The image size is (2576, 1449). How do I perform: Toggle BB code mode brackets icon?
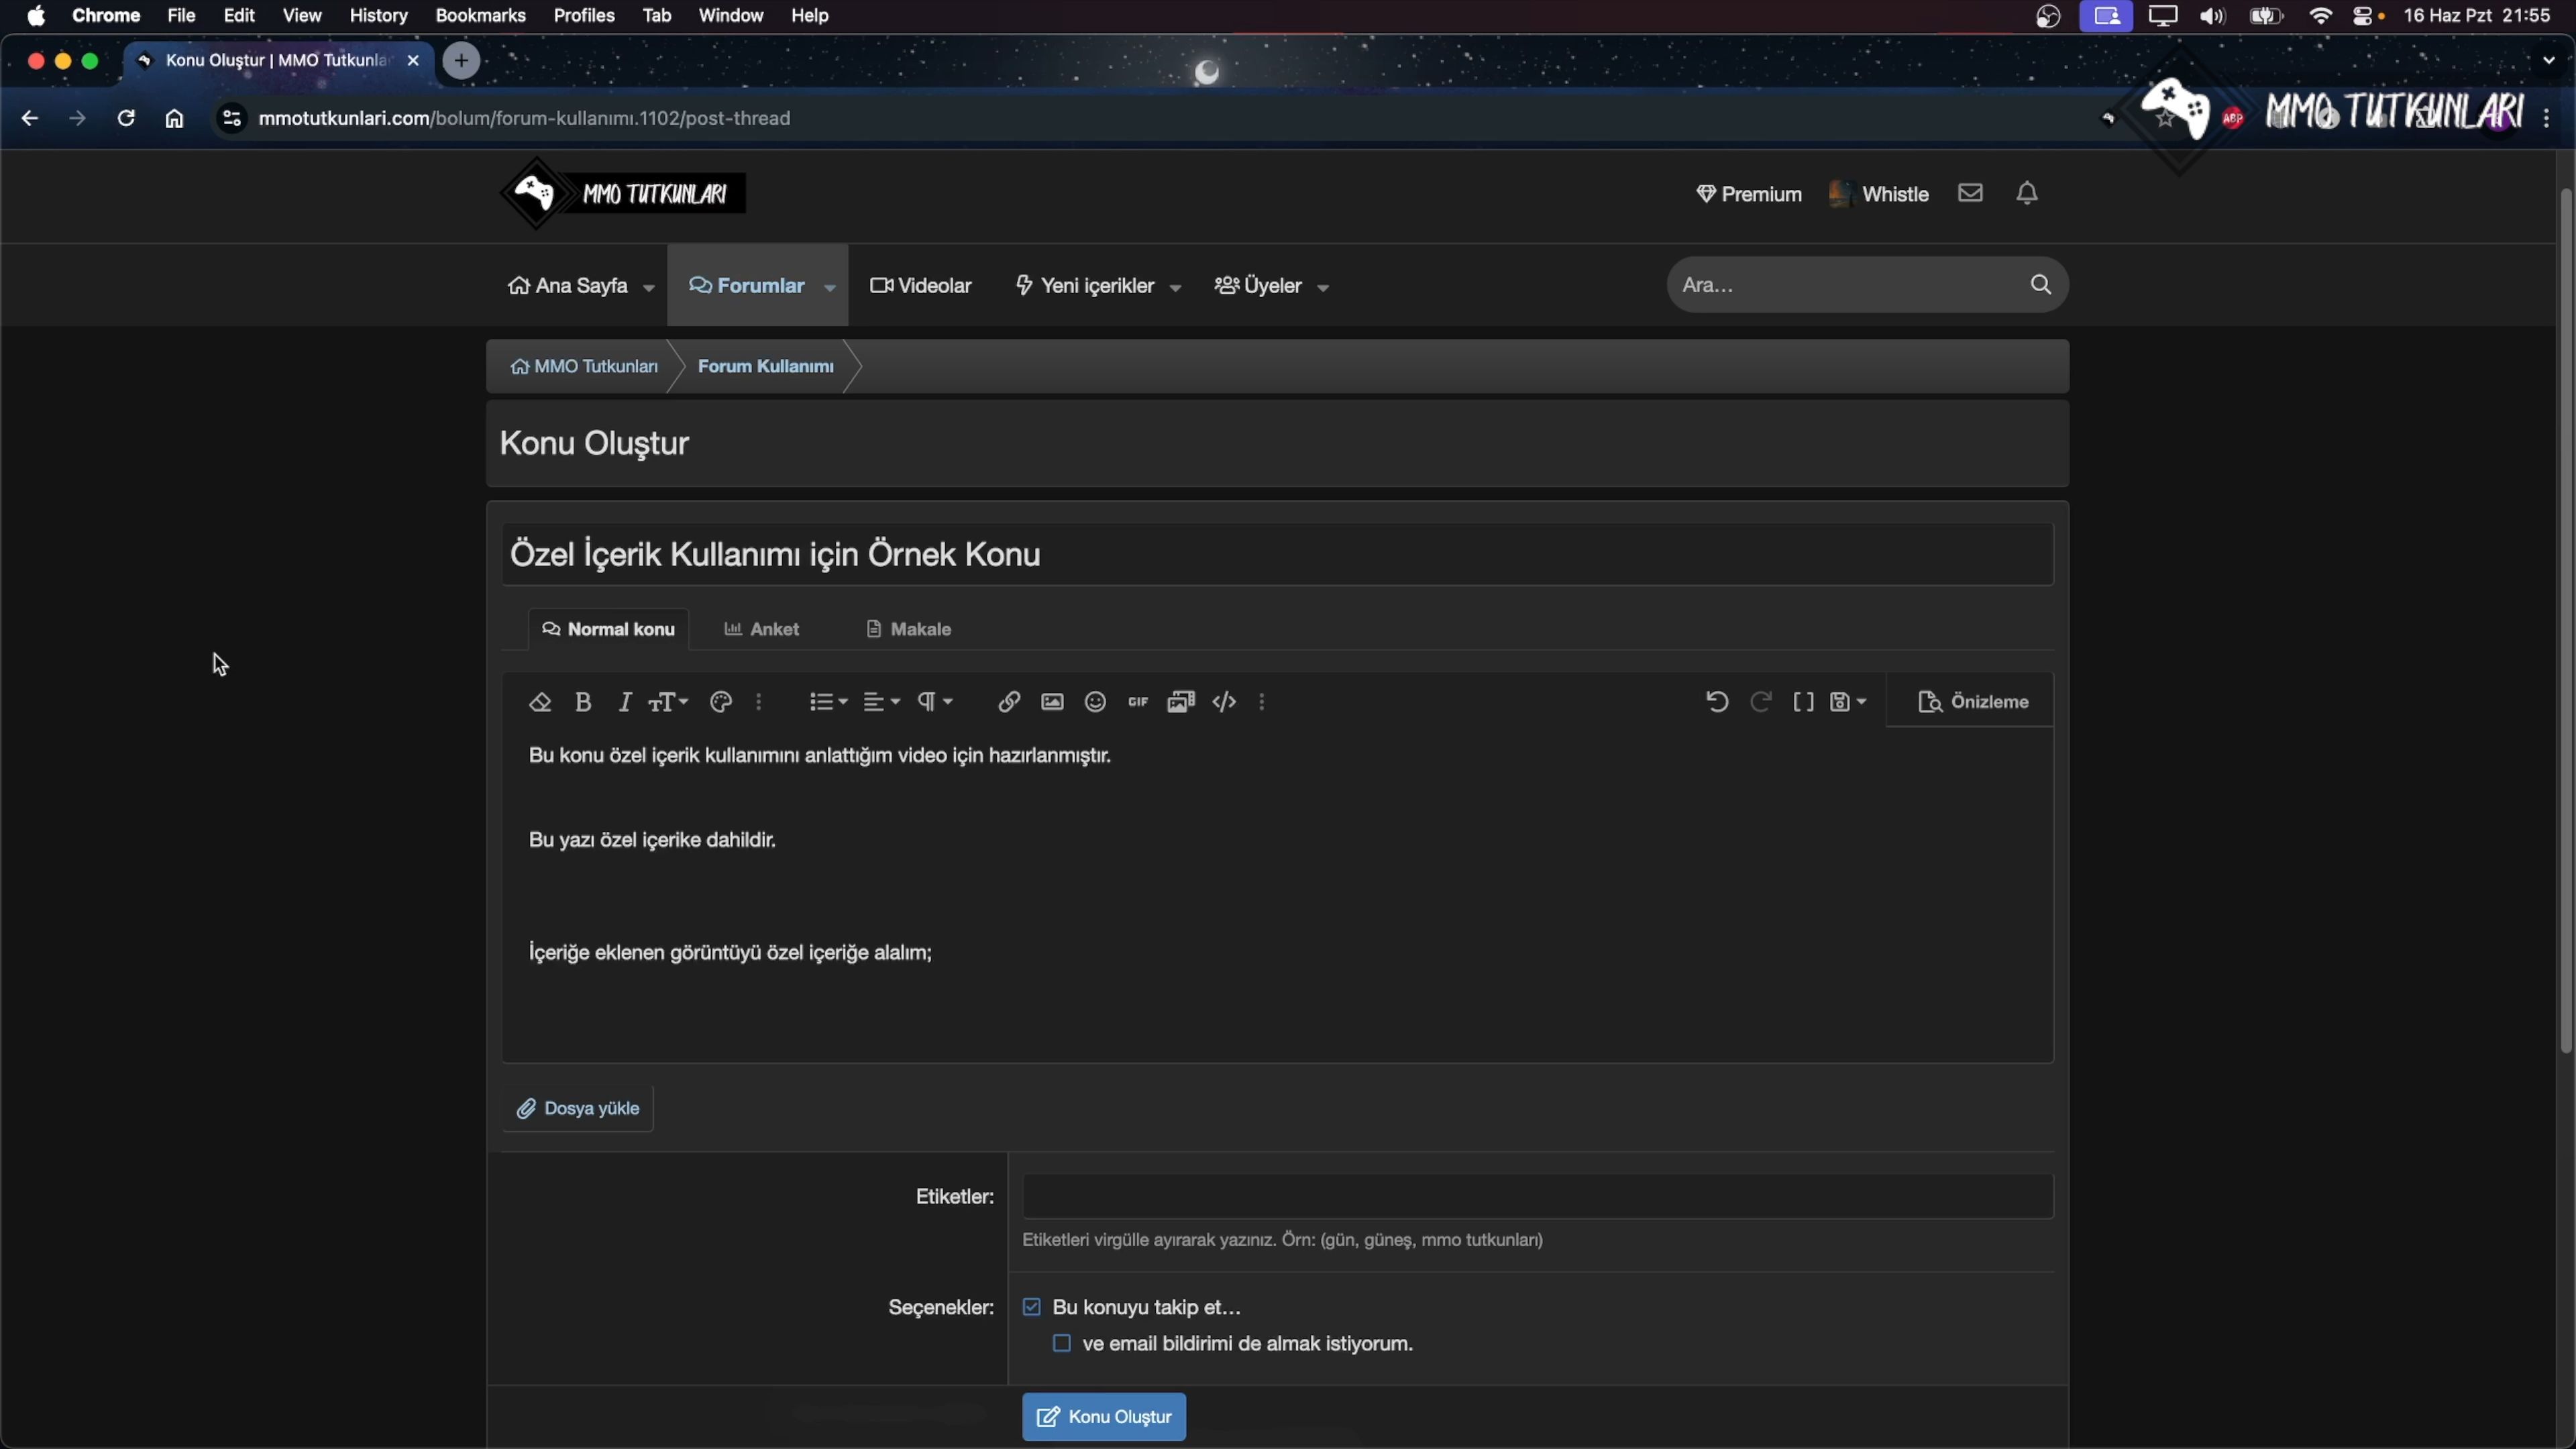coord(1804,702)
